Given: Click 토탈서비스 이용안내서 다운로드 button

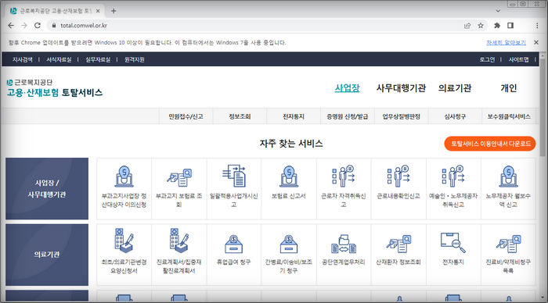Looking at the screenshot, I should 490,144.
